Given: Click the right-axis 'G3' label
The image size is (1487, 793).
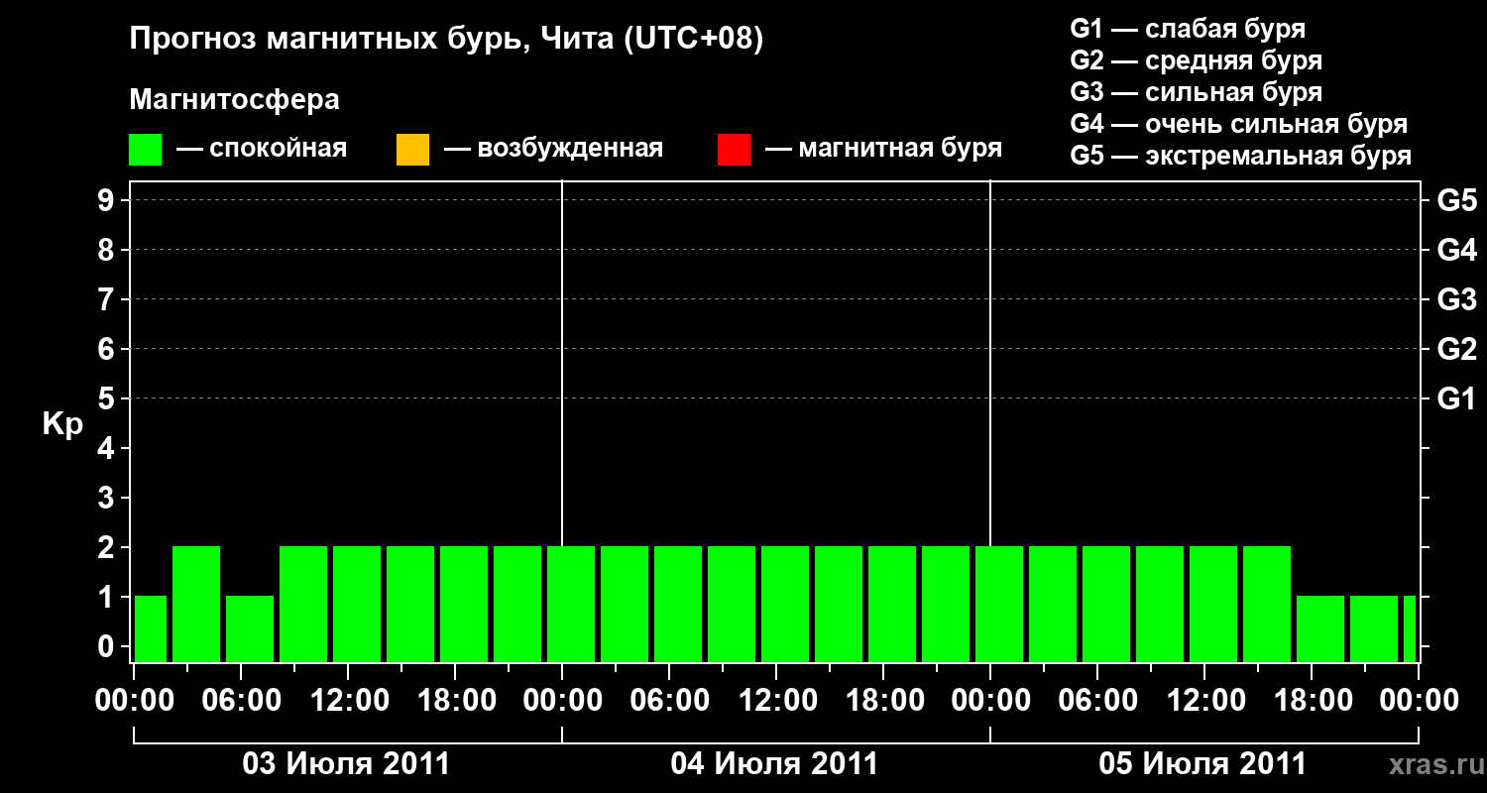Looking at the screenshot, I should pyautogui.click(x=1457, y=299).
